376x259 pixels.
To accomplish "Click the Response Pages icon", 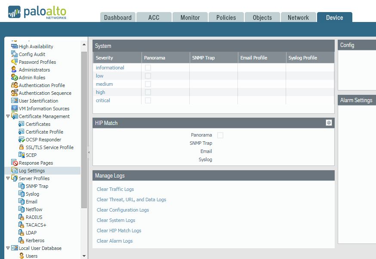I will [14, 163].
